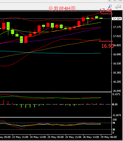Click the 0.1571 MACD scale value
Screen dimensions: 123x141
pyautogui.click(x=116, y=94)
